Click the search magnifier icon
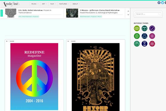This screenshot has height=111, width=166. pyautogui.click(x=159, y=14)
